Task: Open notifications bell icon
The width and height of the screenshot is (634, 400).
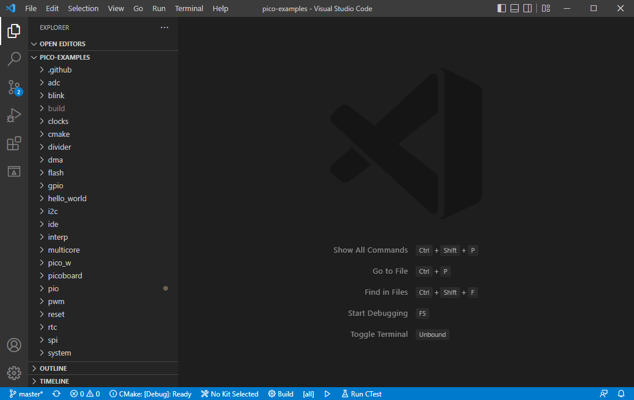Action: click(x=622, y=394)
